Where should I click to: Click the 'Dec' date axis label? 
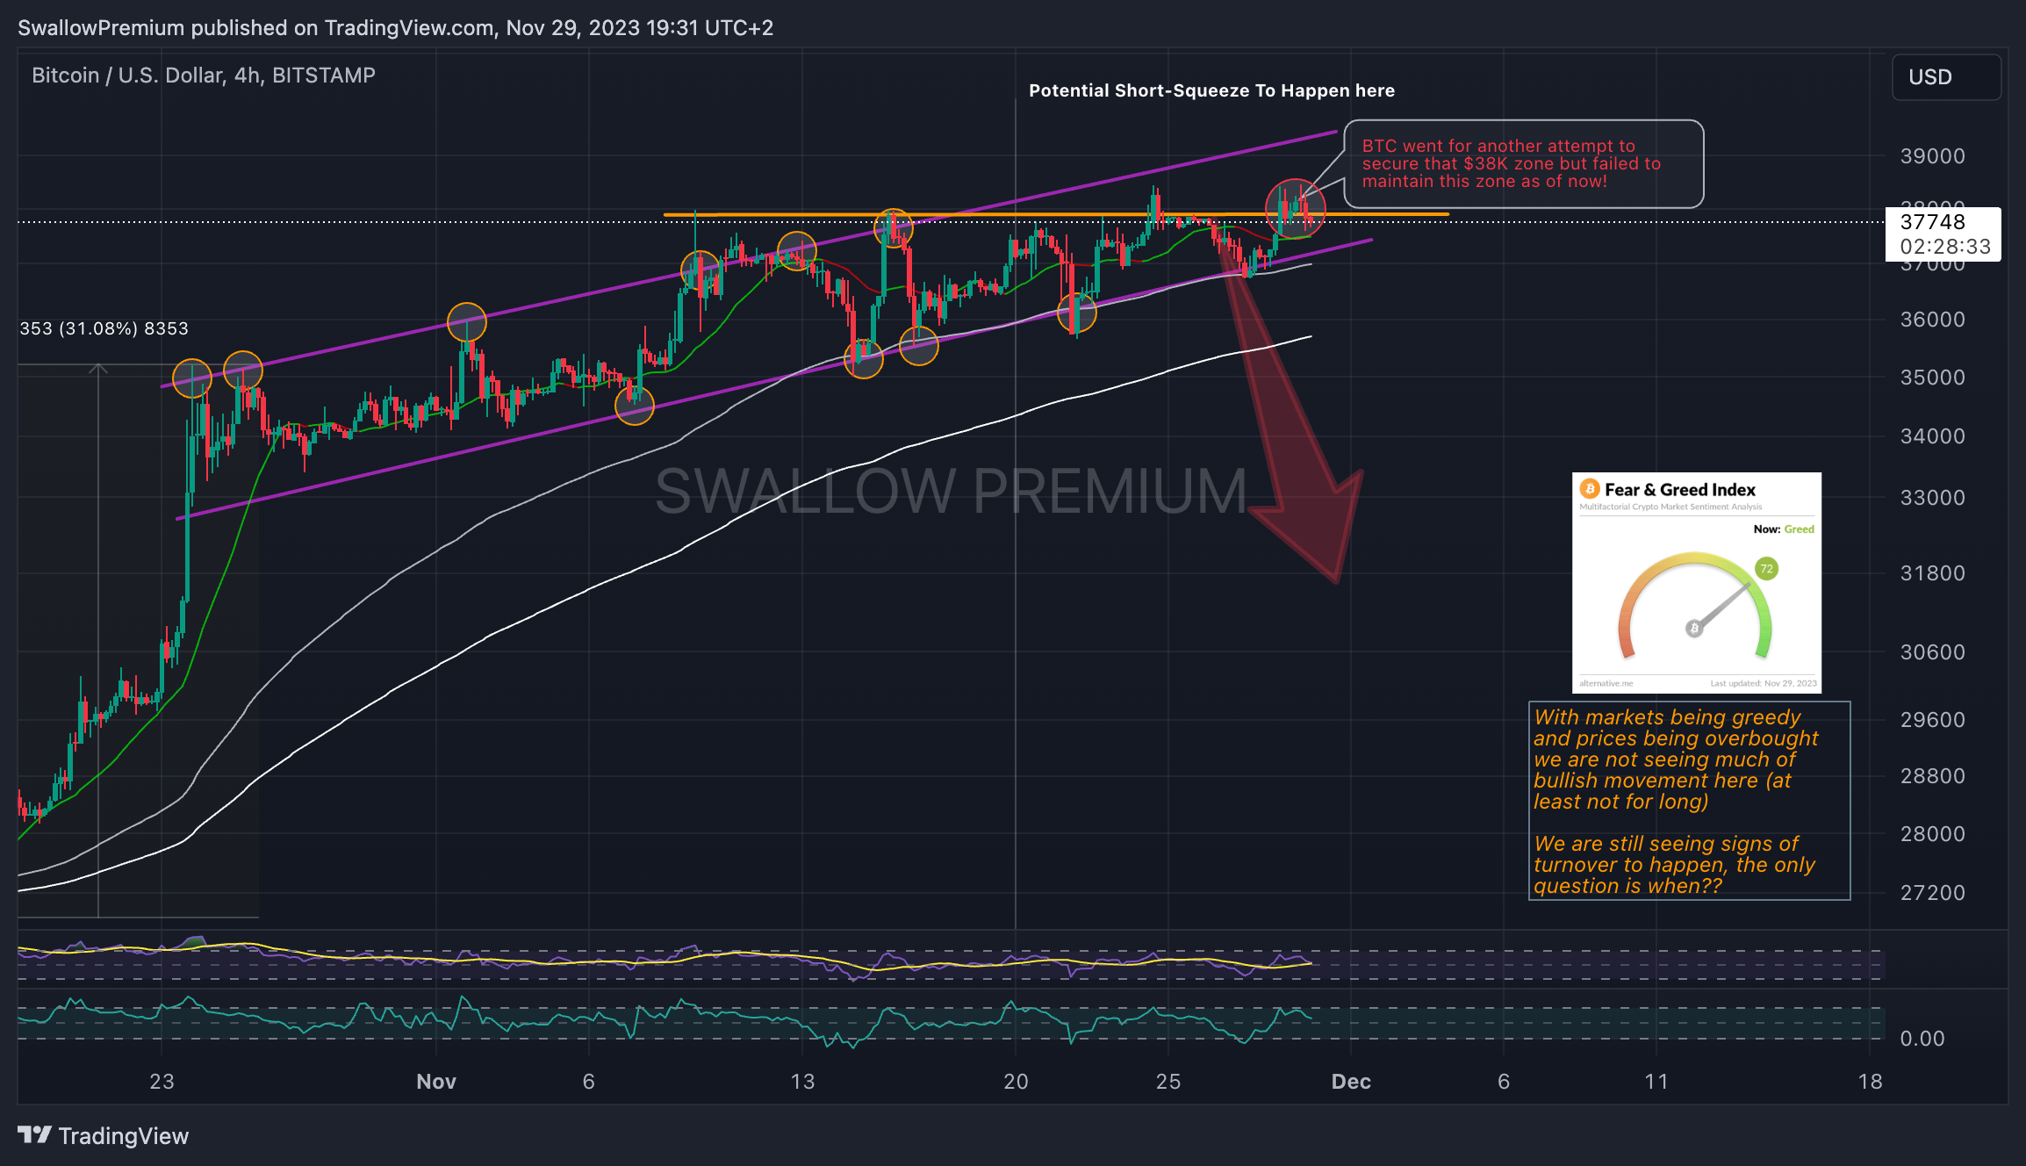[x=1351, y=1082]
